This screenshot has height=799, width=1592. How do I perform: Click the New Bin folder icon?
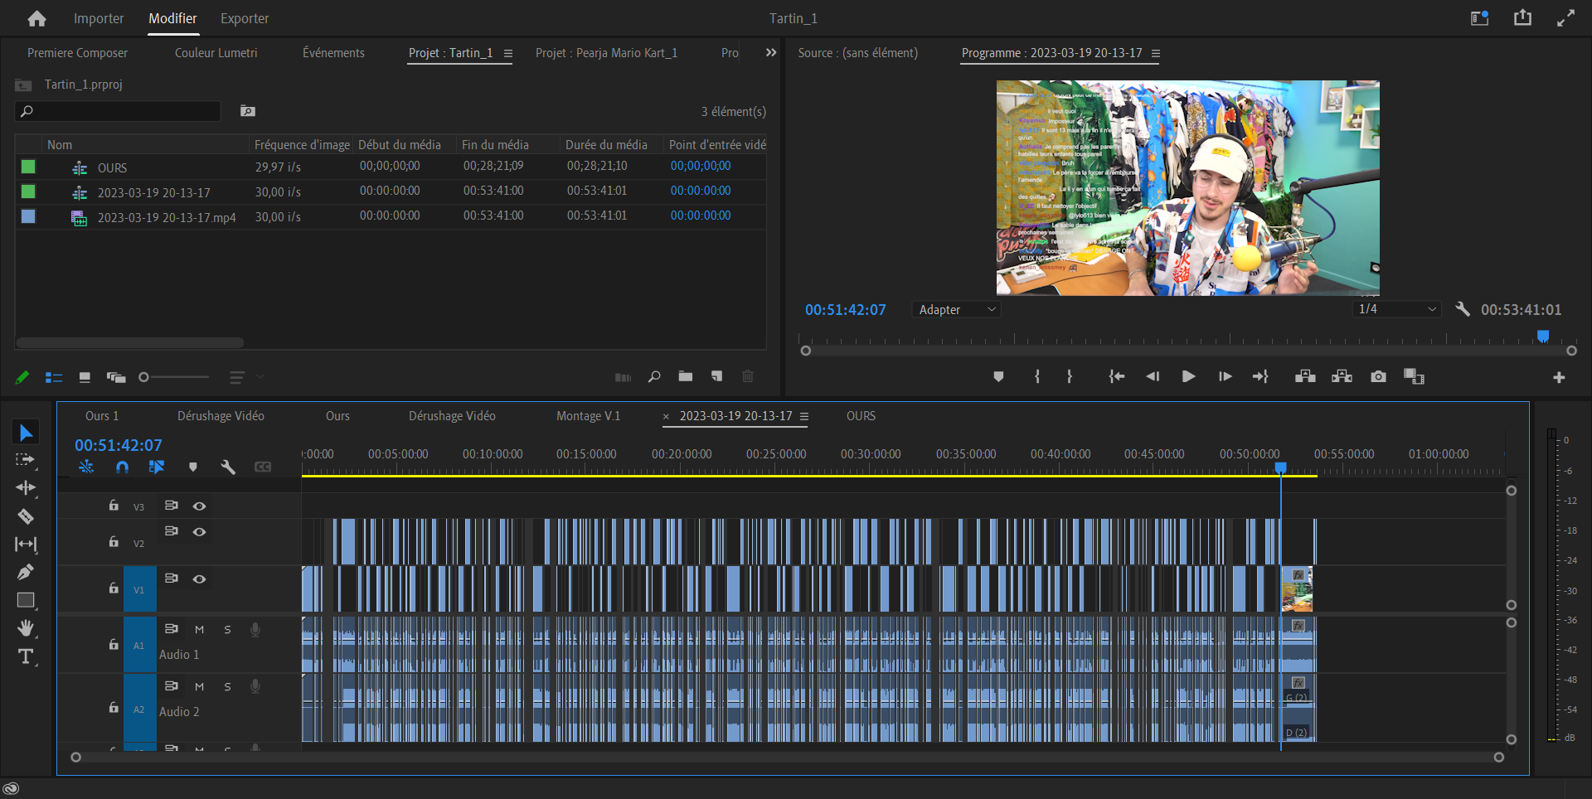point(685,376)
